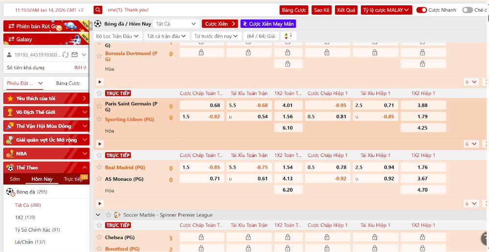Click the red search magnifier icon
Viewport: 489px width, 252px height.
[98, 10]
